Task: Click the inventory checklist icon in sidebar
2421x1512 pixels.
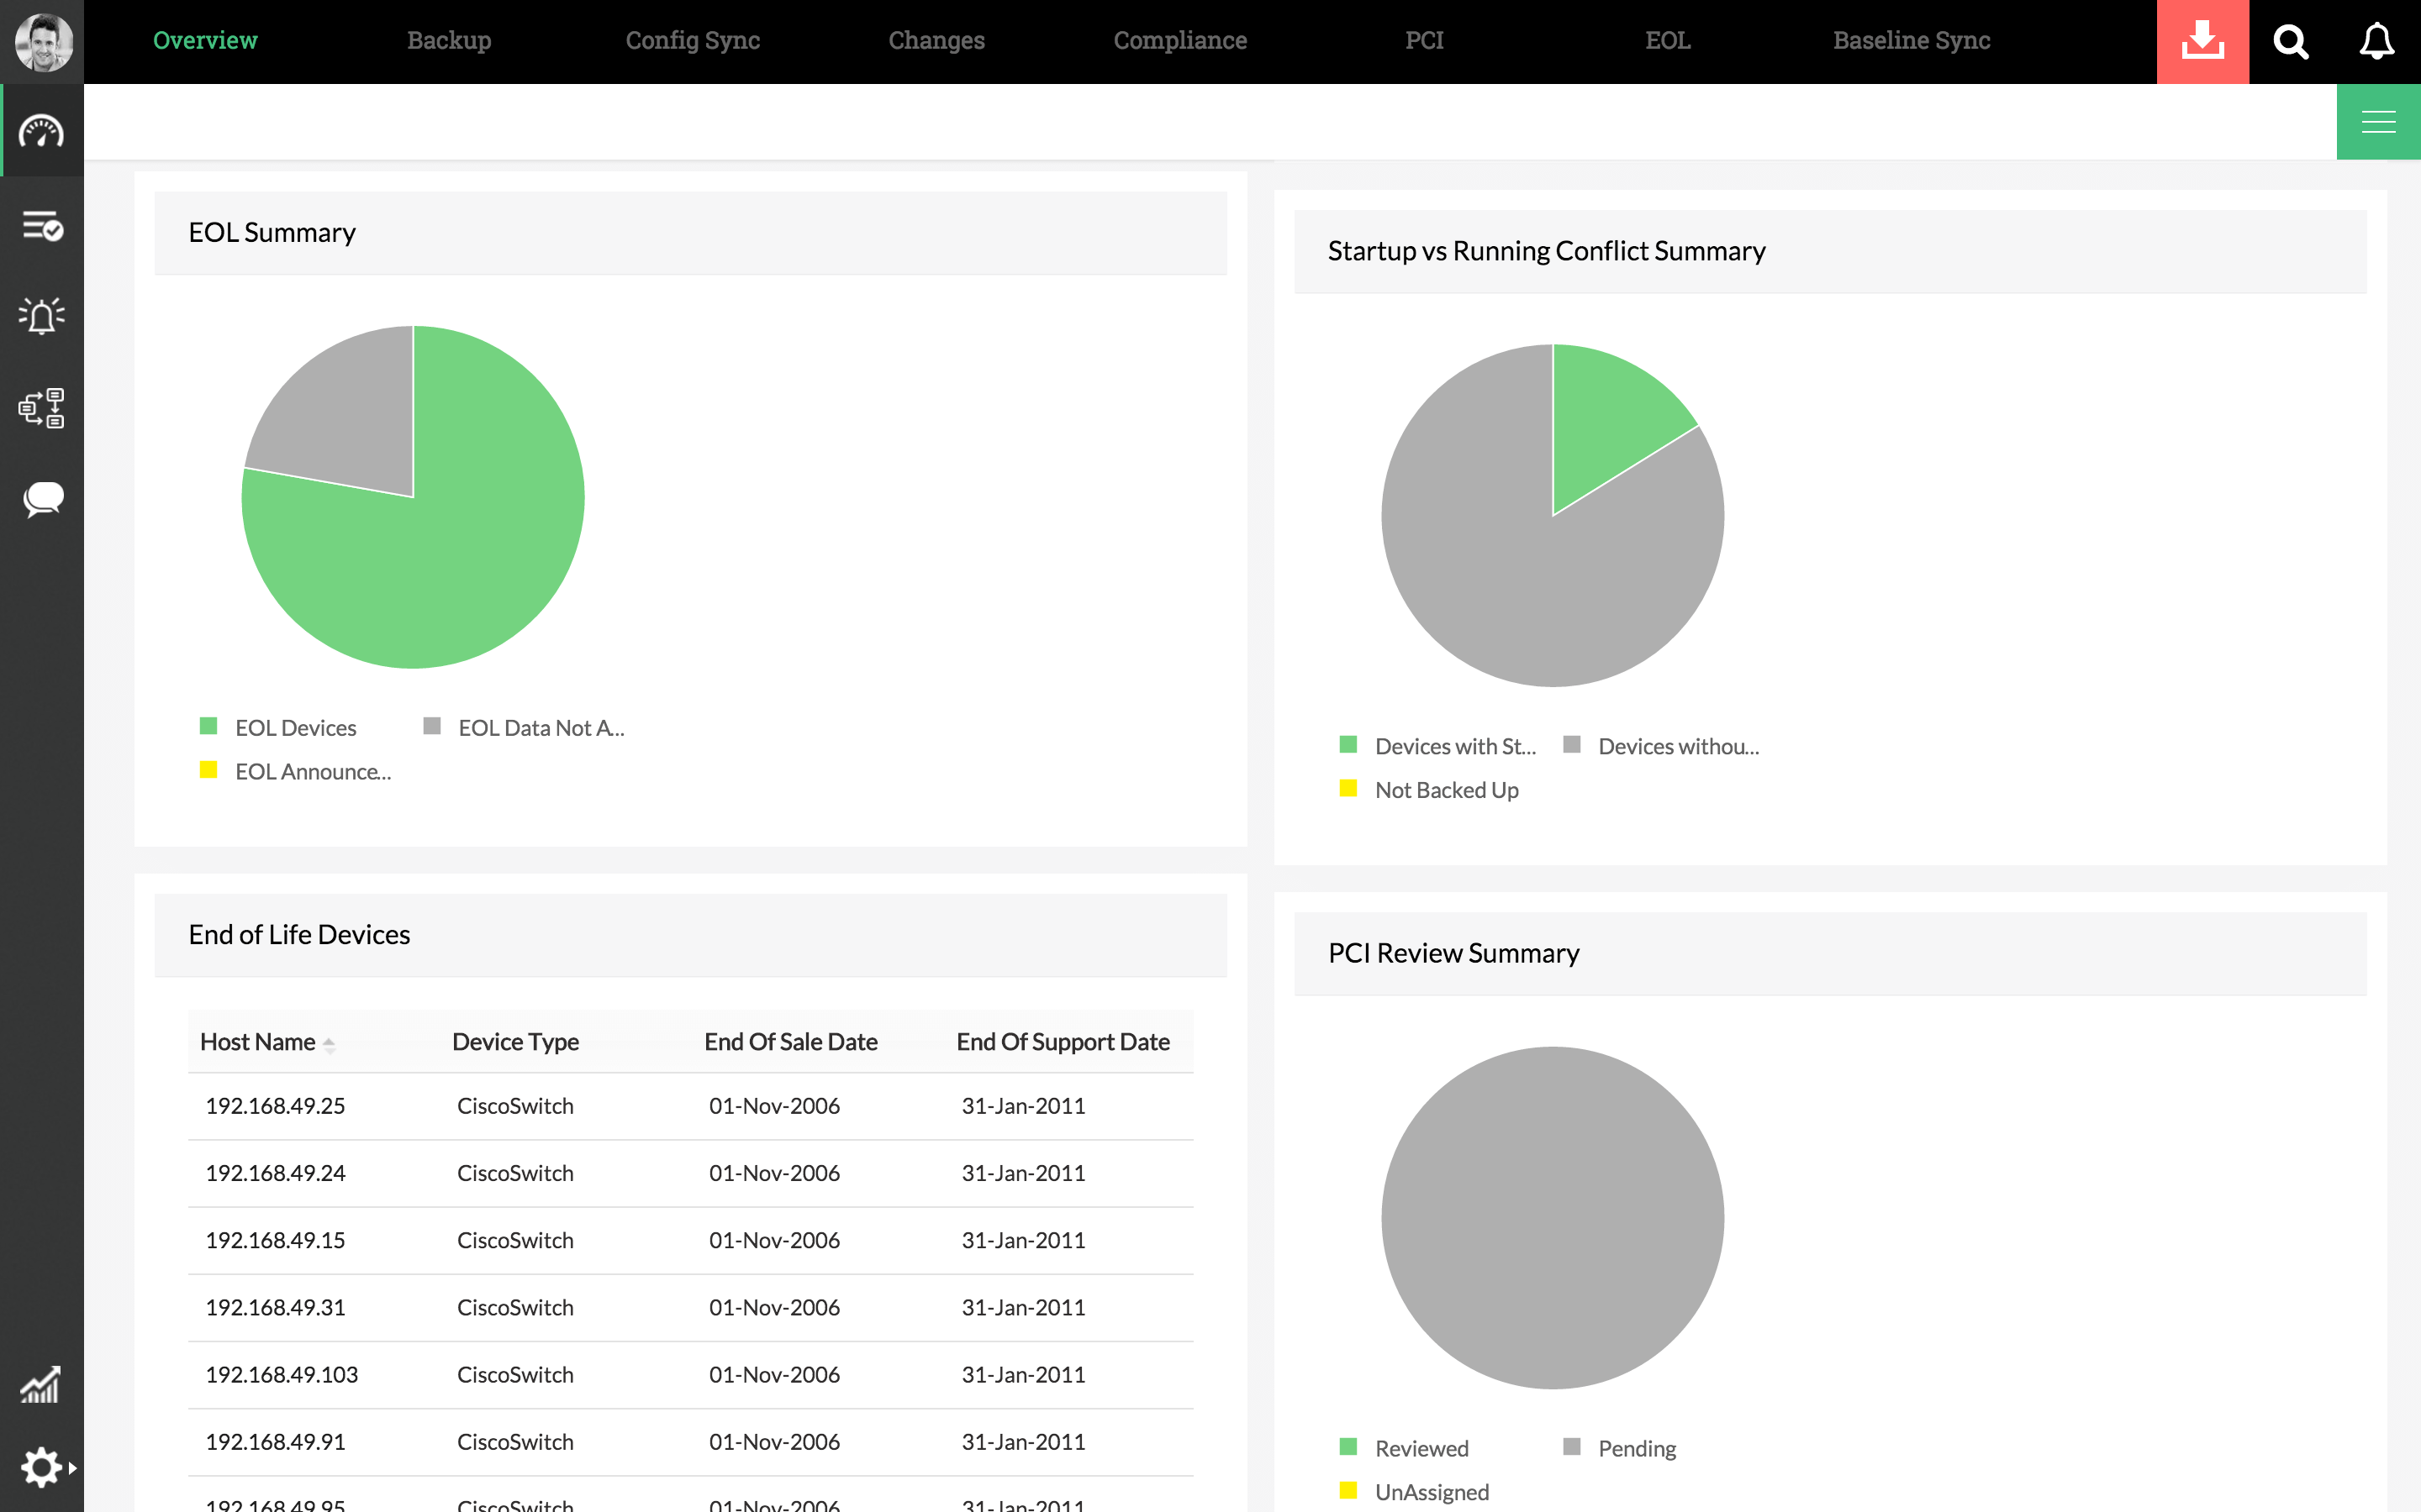Action: coord(42,226)
